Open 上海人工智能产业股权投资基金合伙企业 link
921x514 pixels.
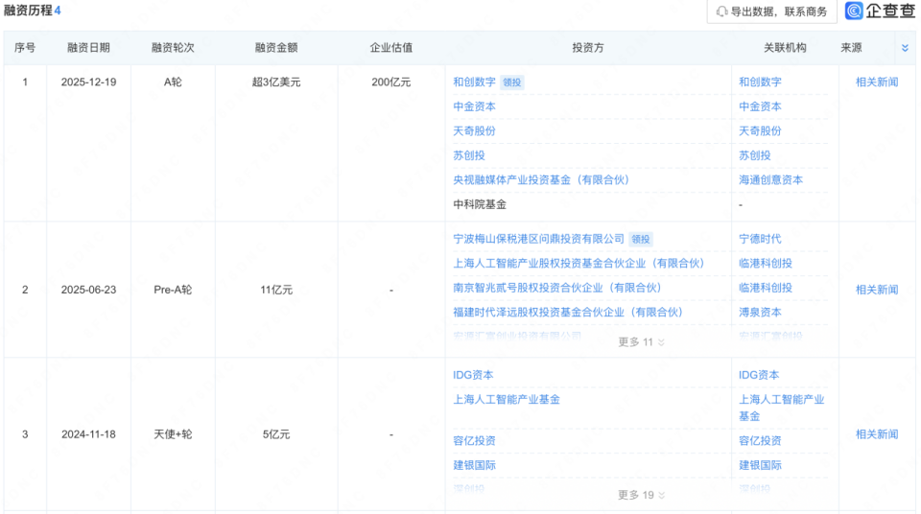579,263
